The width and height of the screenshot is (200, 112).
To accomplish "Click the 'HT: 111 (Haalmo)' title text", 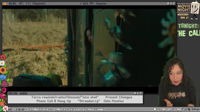I will click(x=32, y=3).
